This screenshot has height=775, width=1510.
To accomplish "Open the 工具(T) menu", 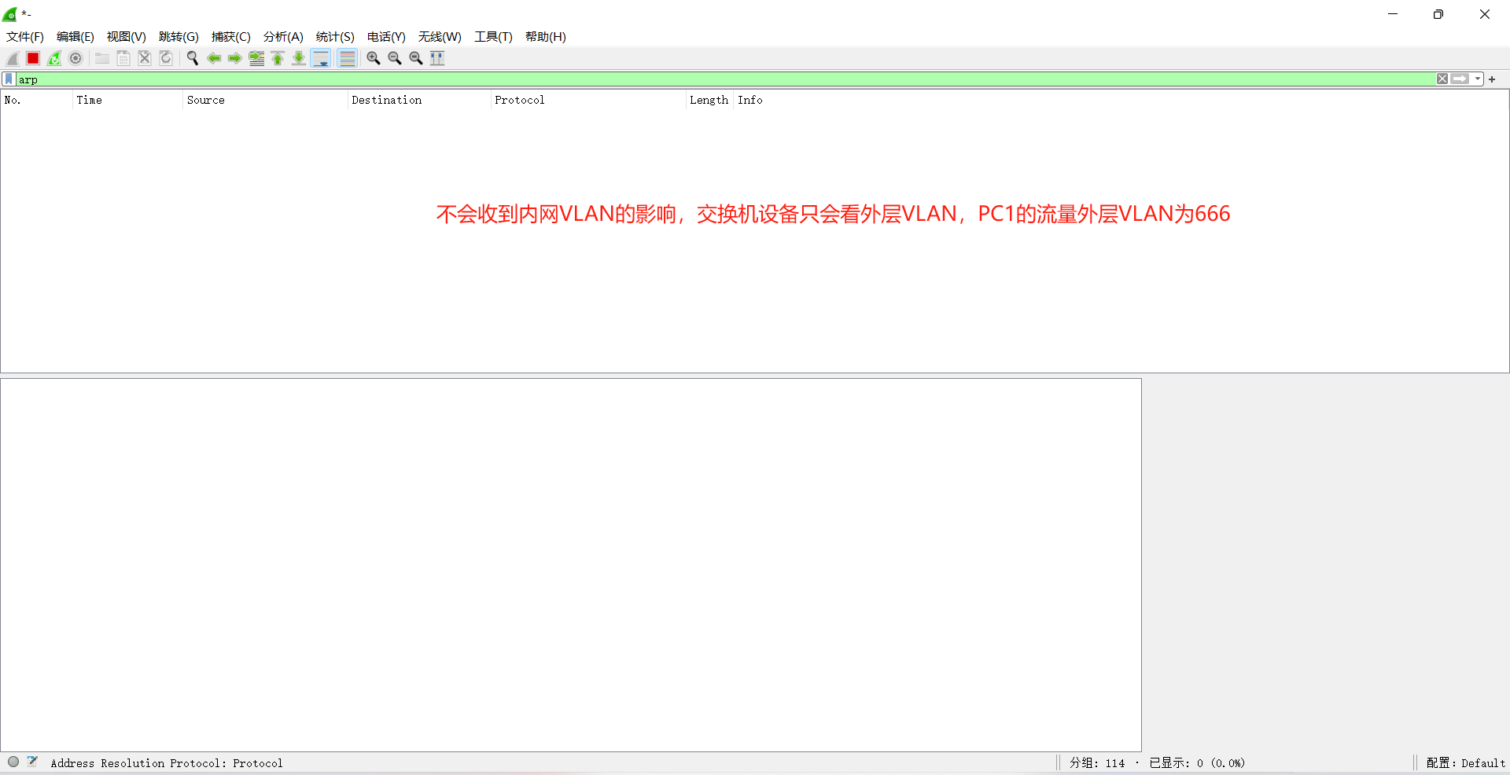I will 493,37.
